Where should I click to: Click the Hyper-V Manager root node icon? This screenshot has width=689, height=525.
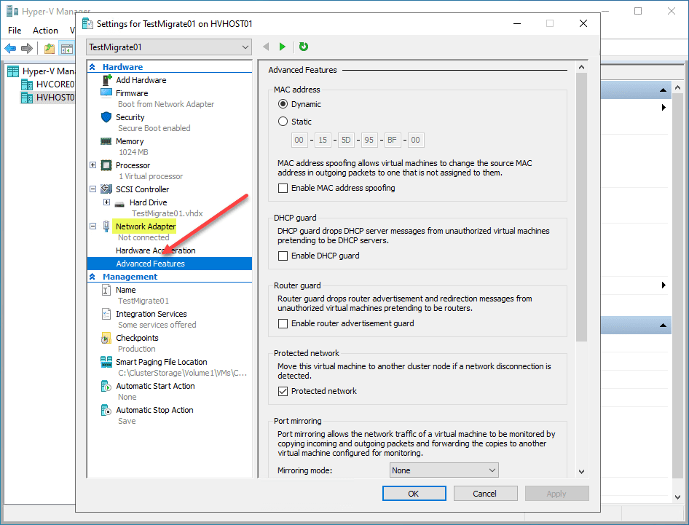(x=13, y=71)
